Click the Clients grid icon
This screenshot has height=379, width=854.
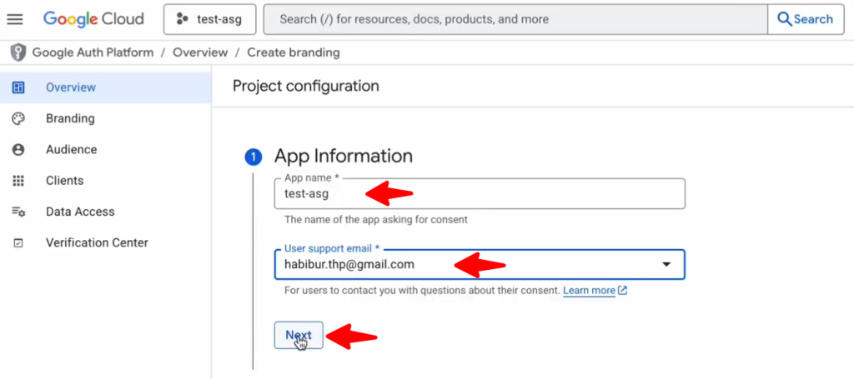pyautogui.click(x=18, y=181)
